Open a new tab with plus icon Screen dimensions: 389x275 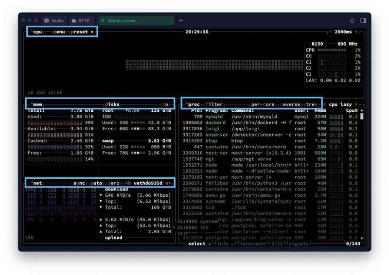tap(181, 21)
